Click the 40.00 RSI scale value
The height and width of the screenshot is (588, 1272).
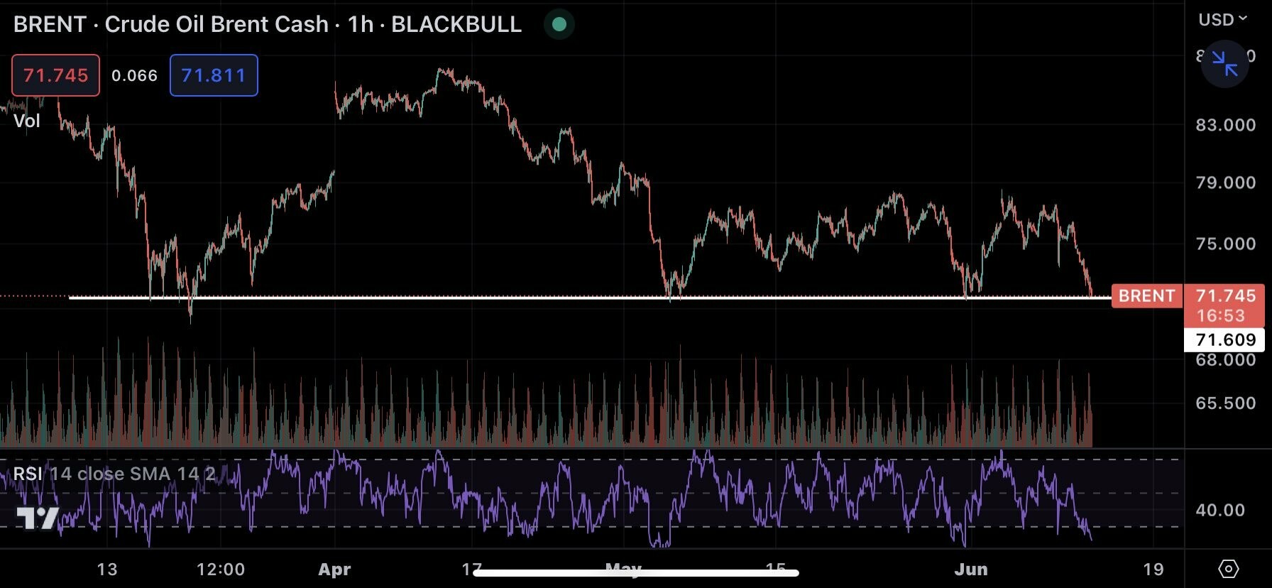(x=1219, y=510)
